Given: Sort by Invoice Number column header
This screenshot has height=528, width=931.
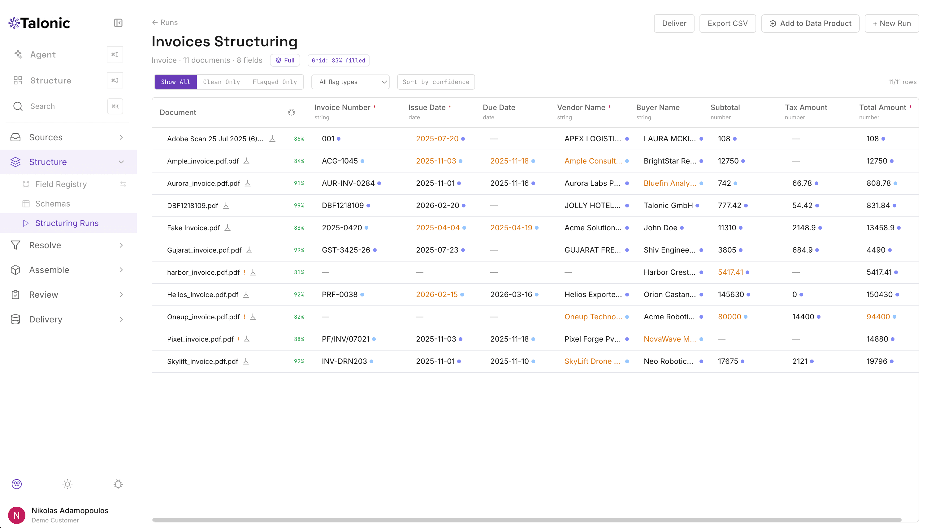Looking at the screenshot, I should (342, 107).
